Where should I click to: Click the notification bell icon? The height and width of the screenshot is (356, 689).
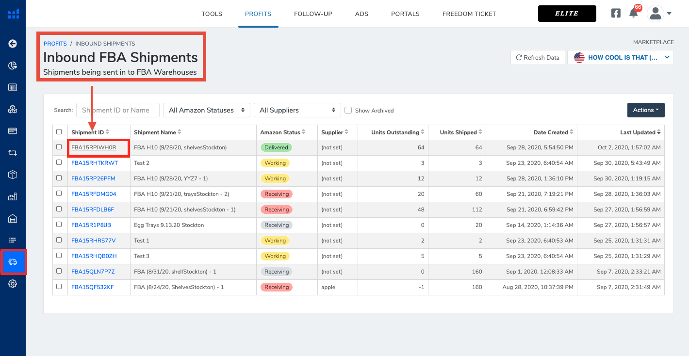[633, 14]
